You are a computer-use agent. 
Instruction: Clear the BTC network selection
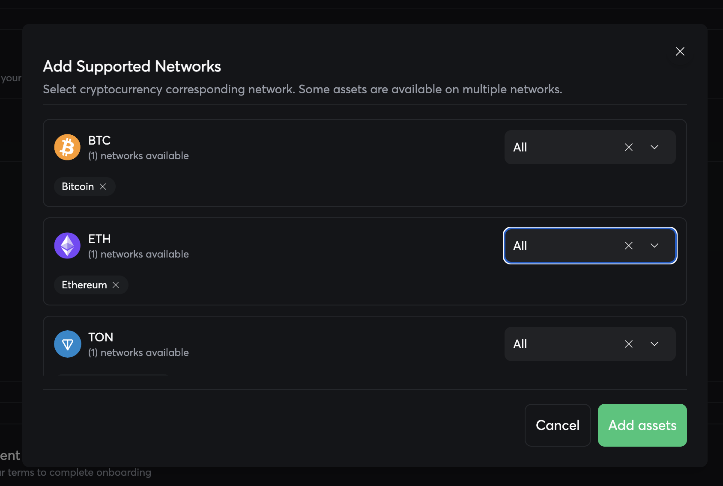628,147
